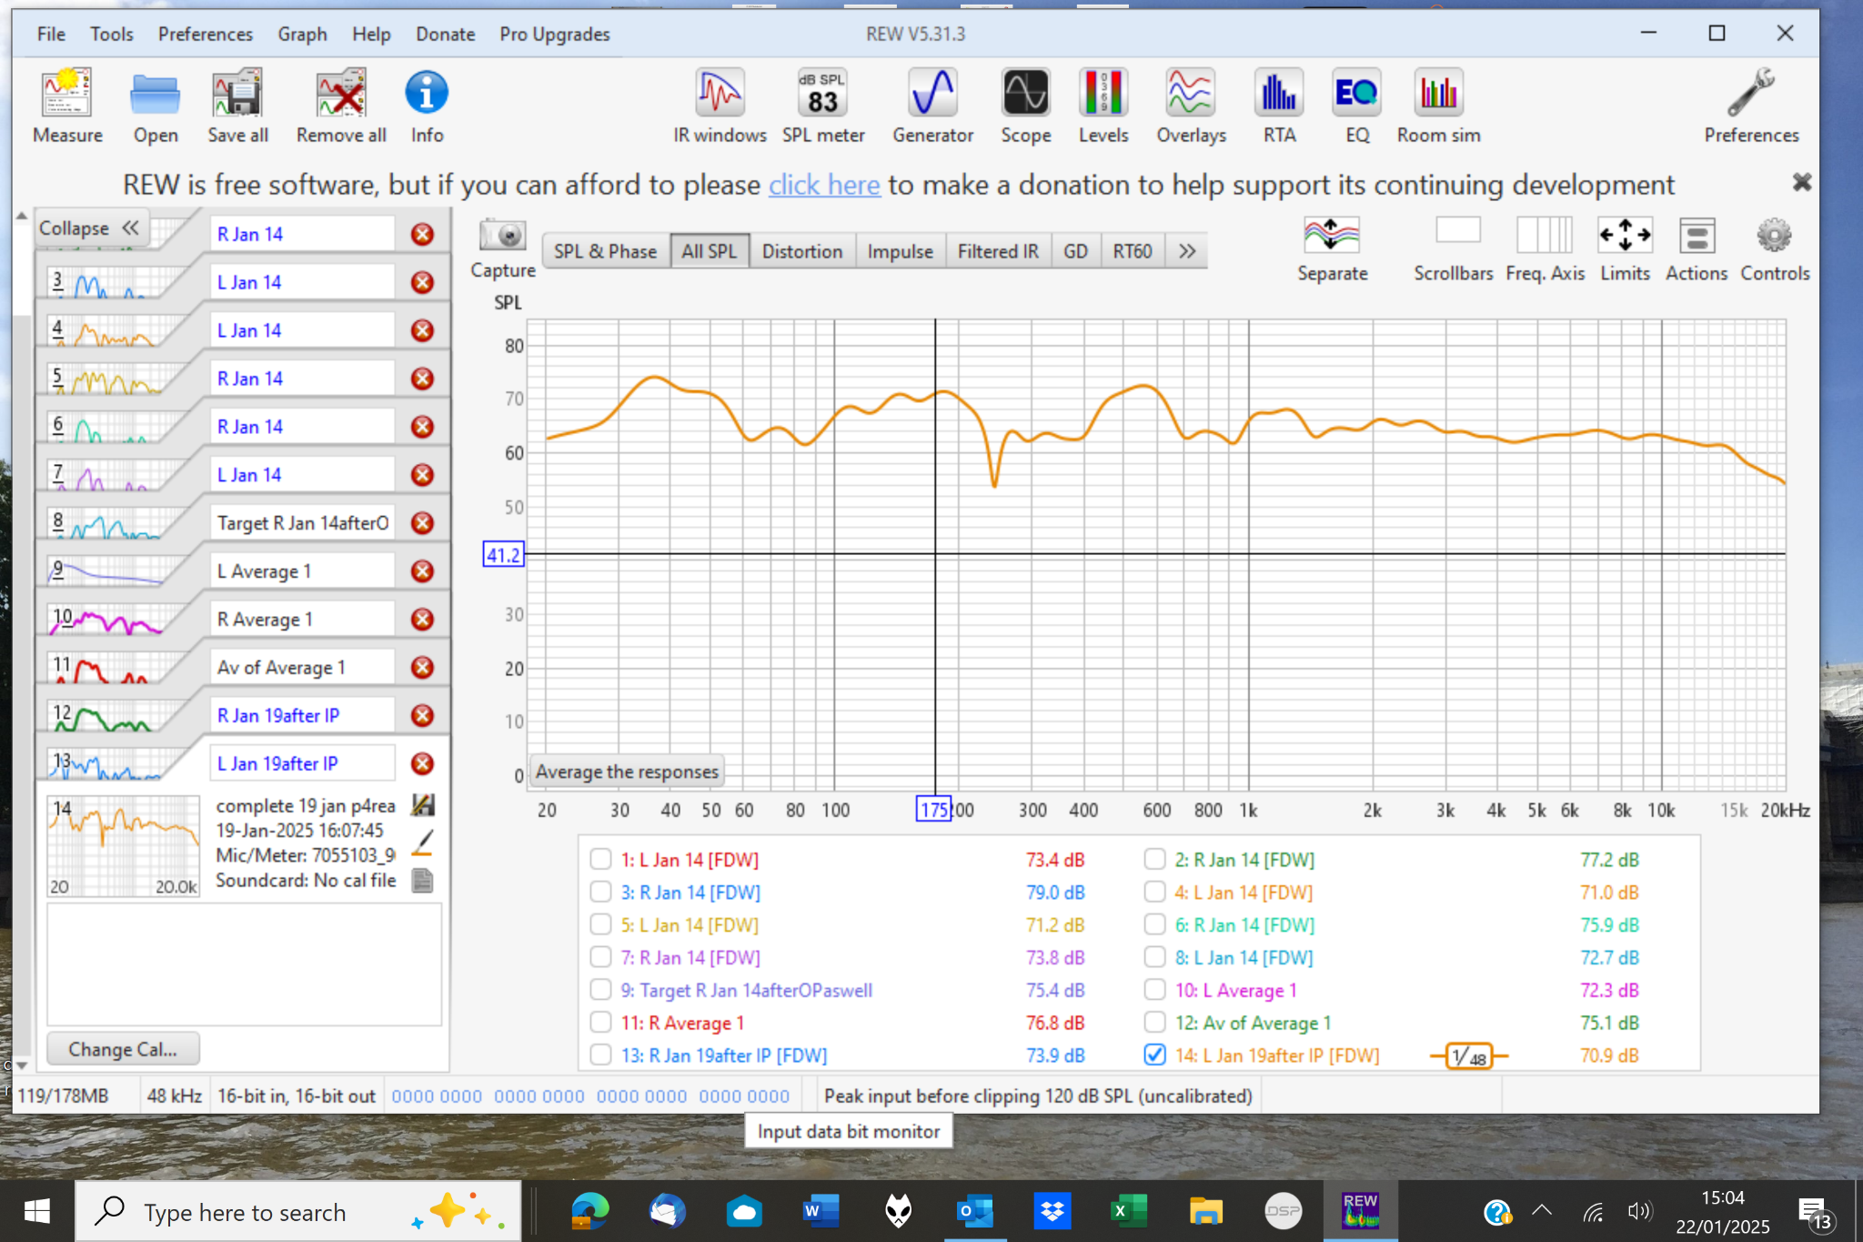Delete the Target R Jan 14afterO measurement

[422, 523]
